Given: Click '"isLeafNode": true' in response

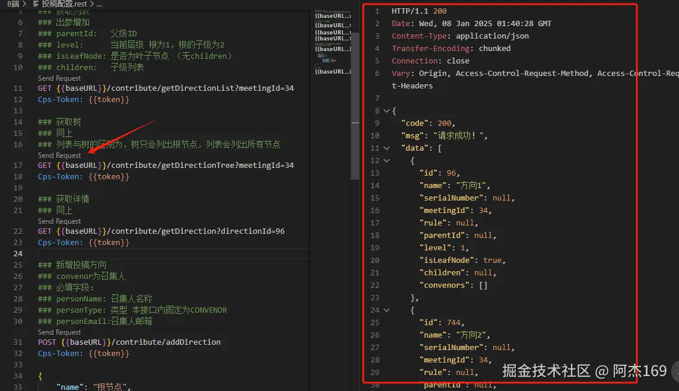Looking at the screenshot, I should pos(462,260).
